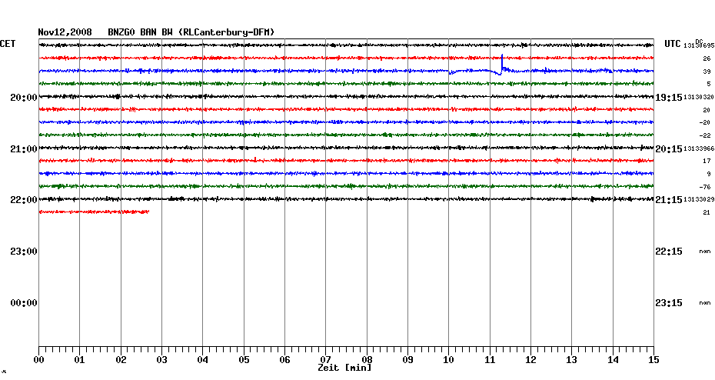
Task: Select the 00:00 CET time label
Action: [24, 303]
